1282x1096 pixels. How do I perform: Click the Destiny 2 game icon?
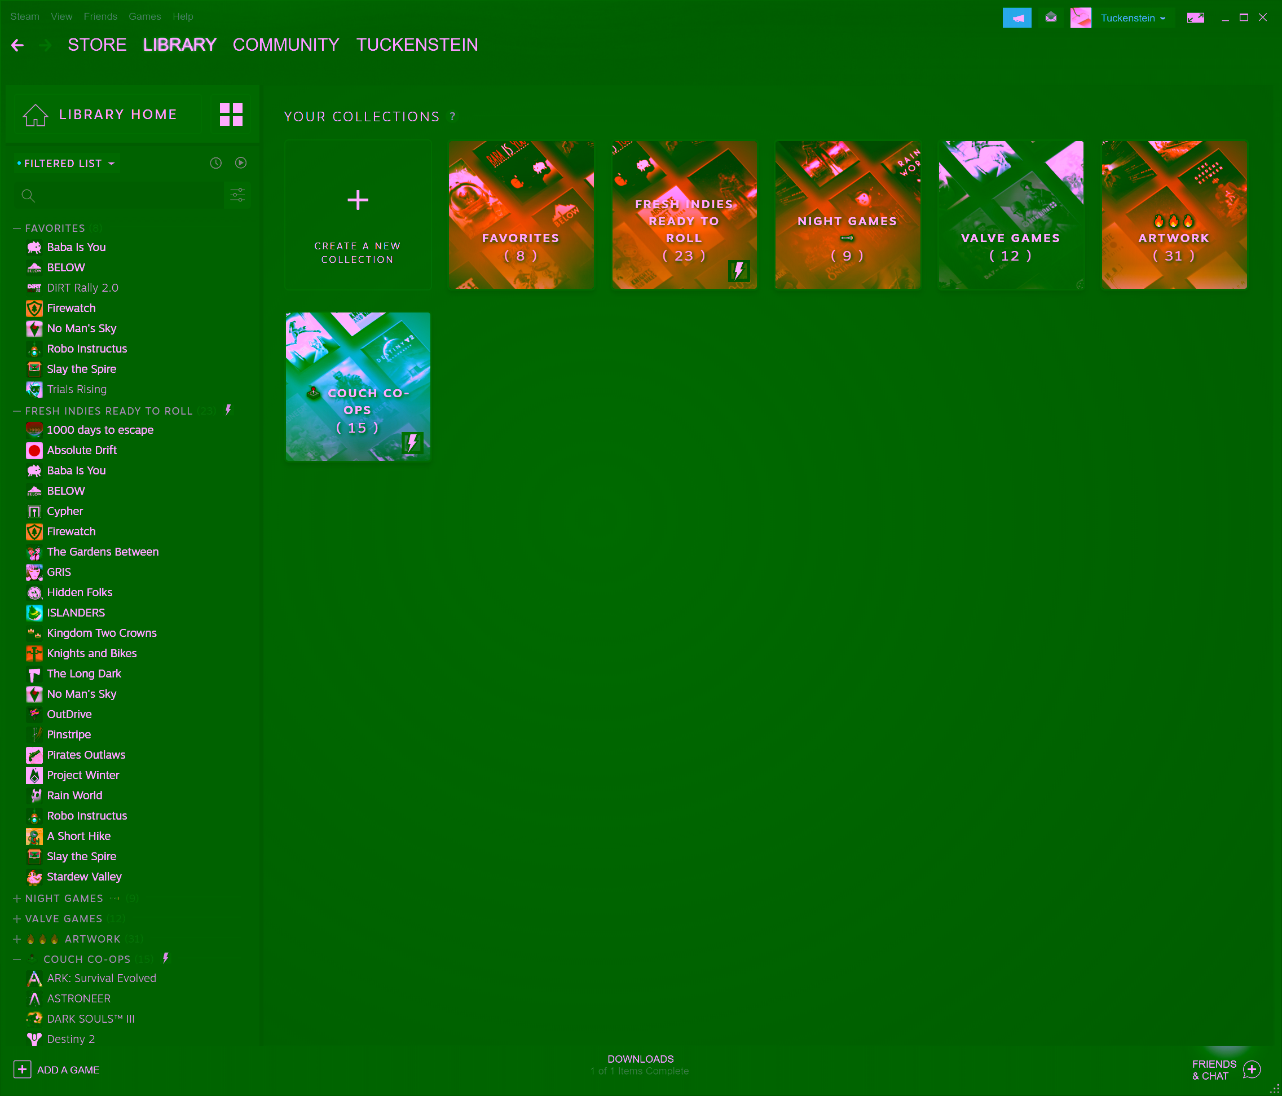coord(34,1039)
